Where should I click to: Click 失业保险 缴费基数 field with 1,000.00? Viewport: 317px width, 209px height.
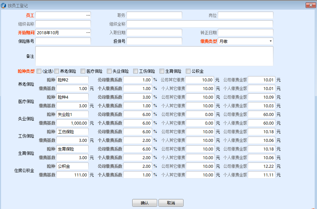point(72,123)
